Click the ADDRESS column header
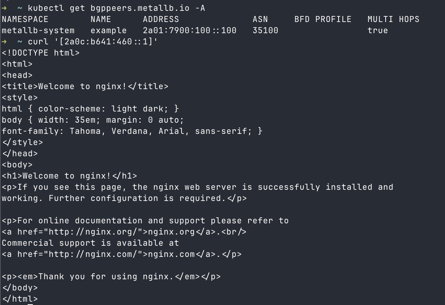The image size is (445, 305). click(161, 19)
